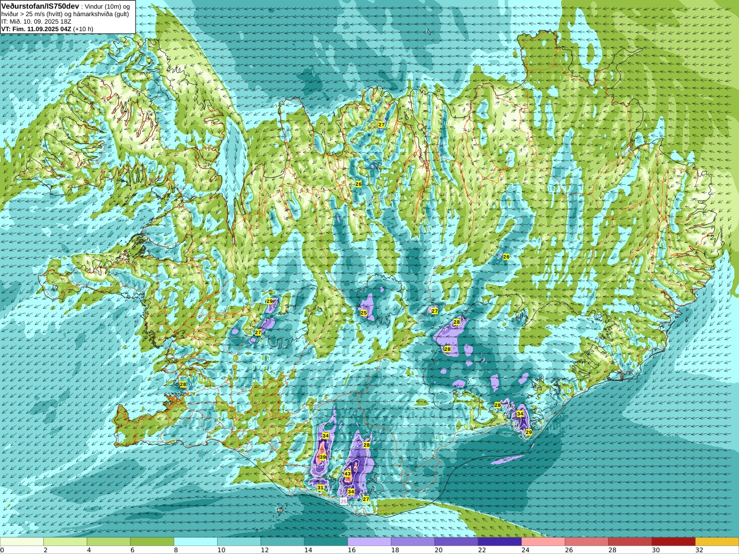Click the legend scale number 30
Viewport: 739px width, 554px height.
tap(655, 550)
